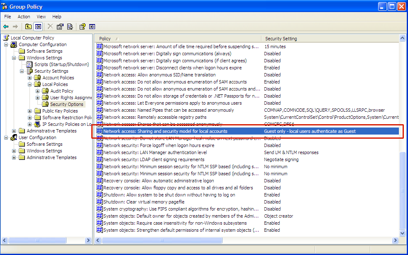Click the Account Policies folder icon
408x255 pixels.
(38, 78)
